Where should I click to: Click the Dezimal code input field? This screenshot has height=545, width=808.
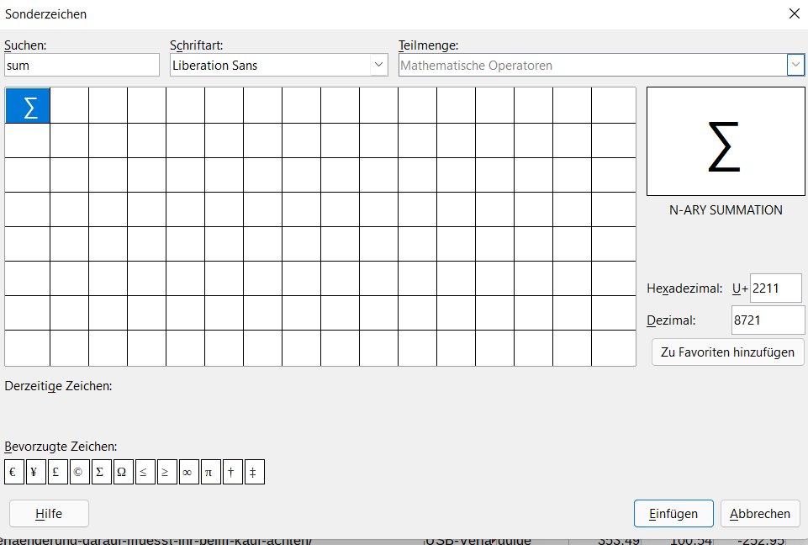tap(767, 320)
